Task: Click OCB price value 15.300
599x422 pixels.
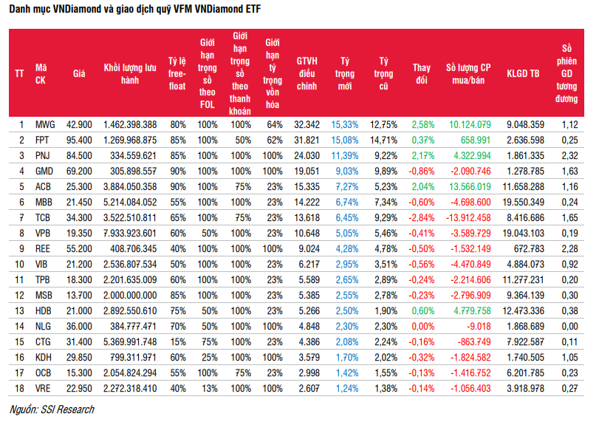Action: tap(79, 373)
